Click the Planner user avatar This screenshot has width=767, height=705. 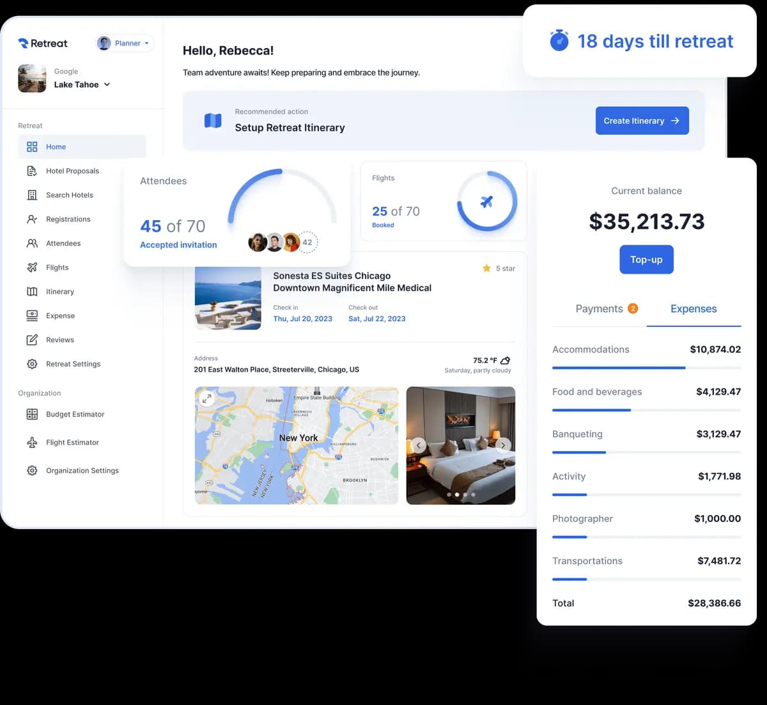104,43
